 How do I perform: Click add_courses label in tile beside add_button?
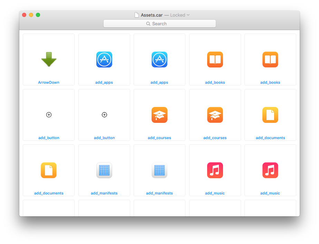(159, 138)
